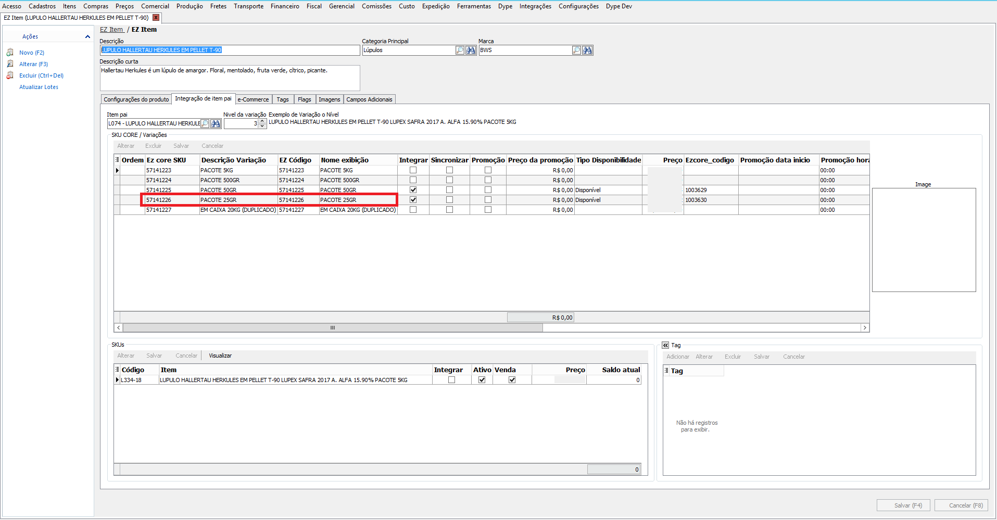Toggle Integrar for EM CAIXA 20KG row
Image resolution: width=997 pixels, height=520 pixels.
(x=413, y=210)
